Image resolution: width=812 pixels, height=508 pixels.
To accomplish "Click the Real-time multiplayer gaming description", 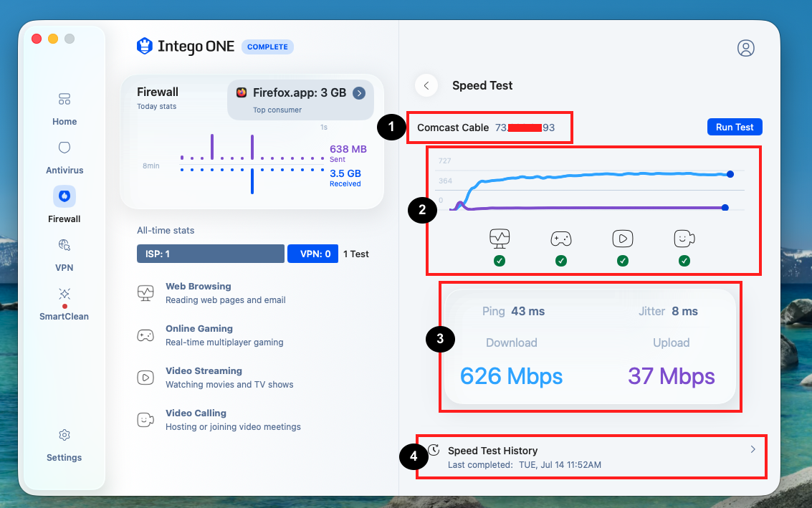I will (x=224, y=342).
